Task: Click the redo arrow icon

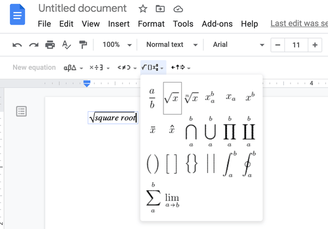Action: tap(34, 45)
